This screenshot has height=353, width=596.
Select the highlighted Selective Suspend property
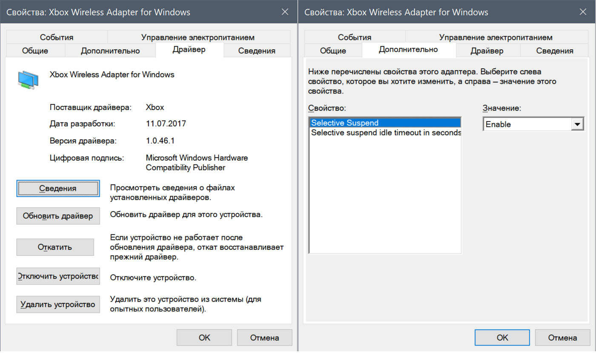385,123
